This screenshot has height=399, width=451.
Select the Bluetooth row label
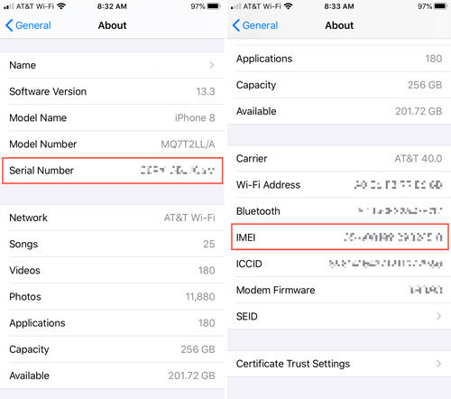tap(258, 211)
